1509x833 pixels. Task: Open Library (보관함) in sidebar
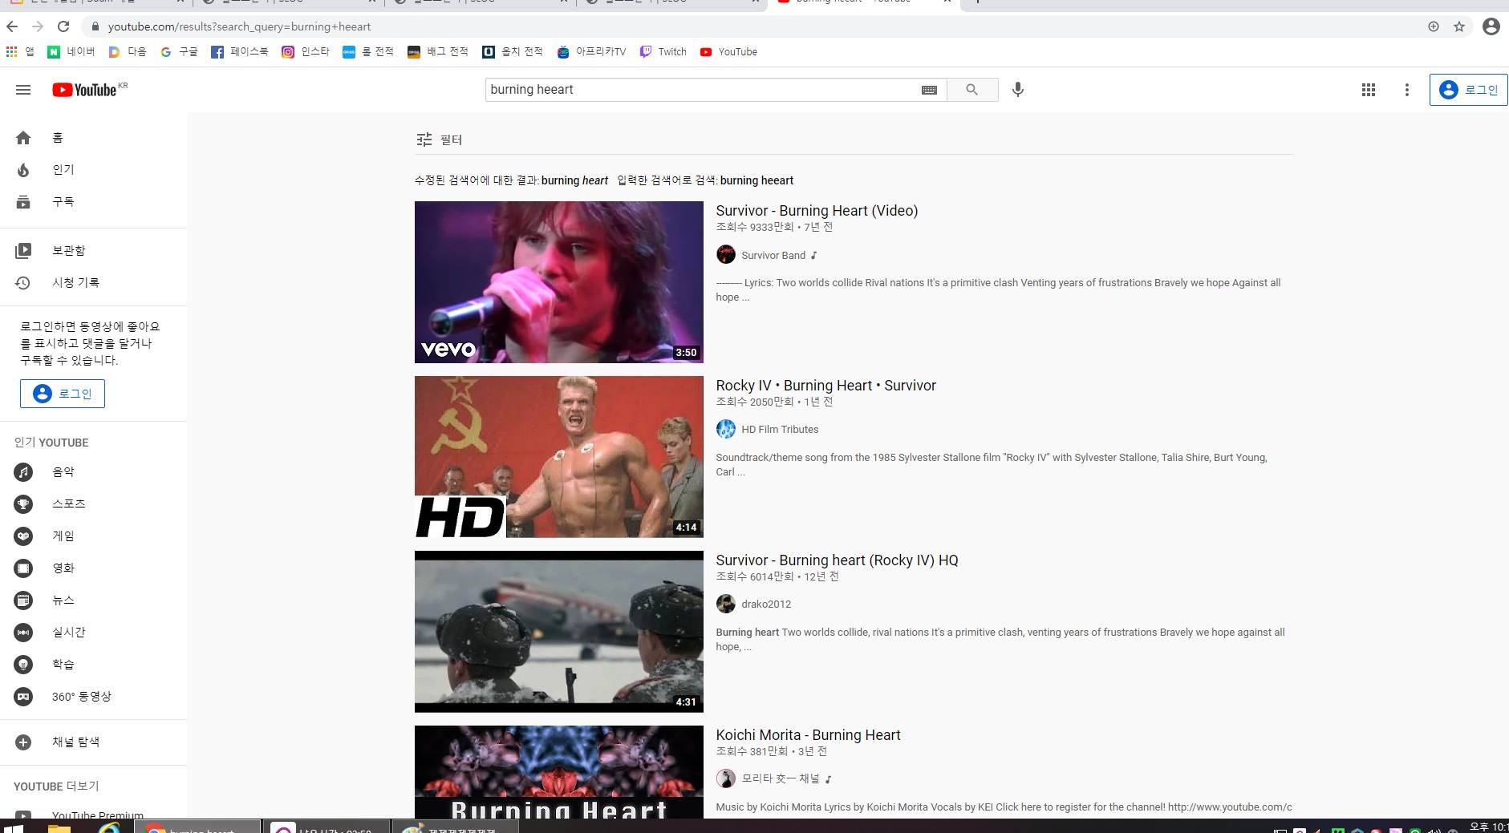coord(93,251)
